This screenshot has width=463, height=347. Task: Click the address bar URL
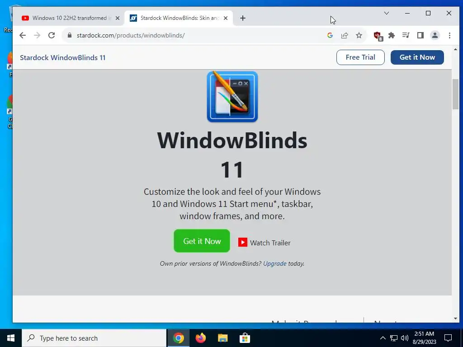131,35
